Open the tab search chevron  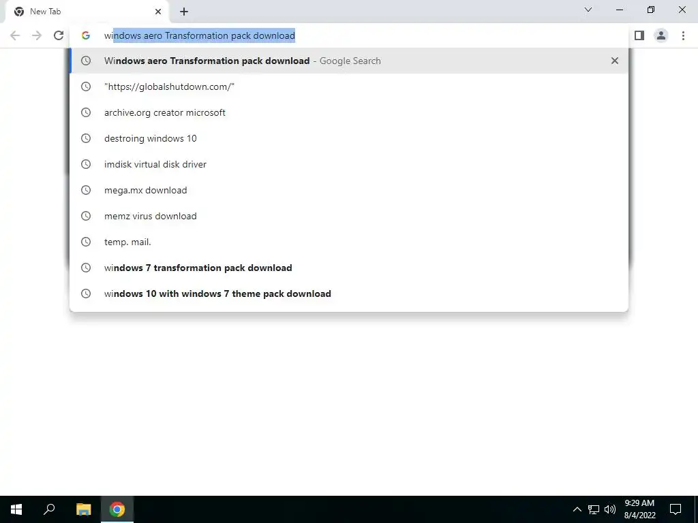(x=588, y=10)
